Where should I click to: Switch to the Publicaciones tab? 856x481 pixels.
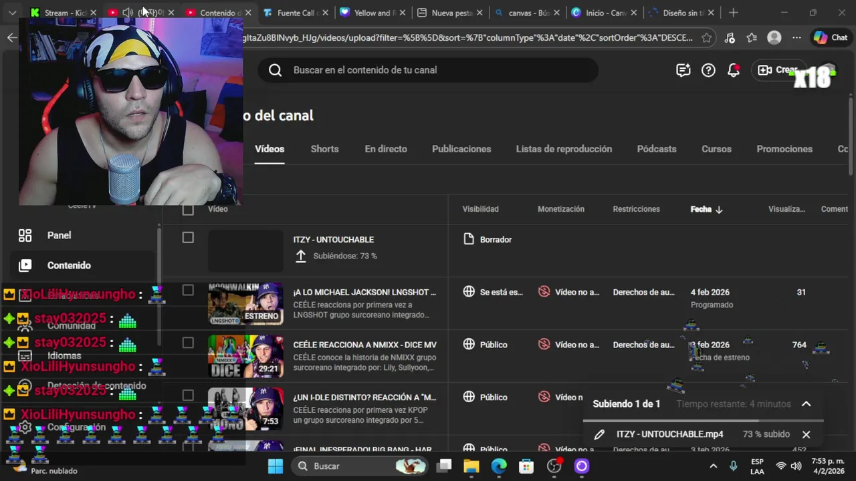coord(461,149)
